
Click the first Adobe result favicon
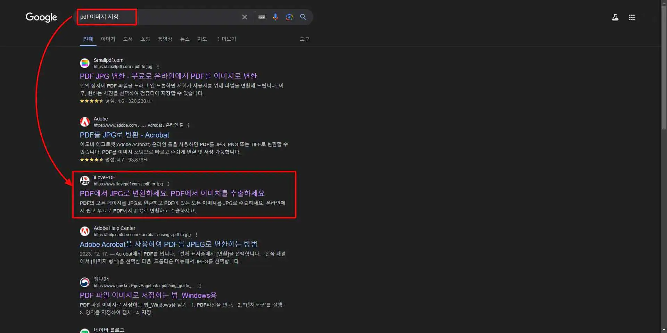[x=85, y=122]
